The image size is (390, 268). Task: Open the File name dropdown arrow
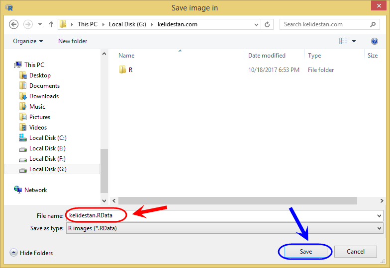379,215
